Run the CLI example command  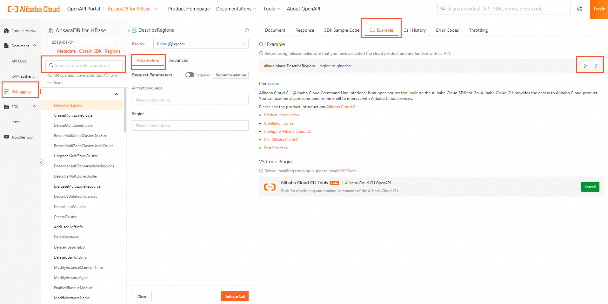[x=585, y=66]
